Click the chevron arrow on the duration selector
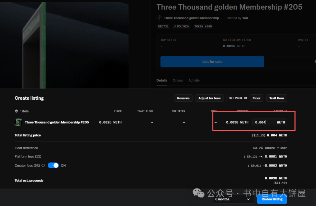The width and height of the screenshot is (316, 206). (248, 199)
